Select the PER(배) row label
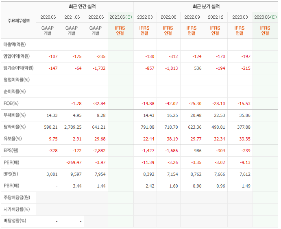Viewport: 281px width, 229px height. pyautogui.click(x=11, y=162)
